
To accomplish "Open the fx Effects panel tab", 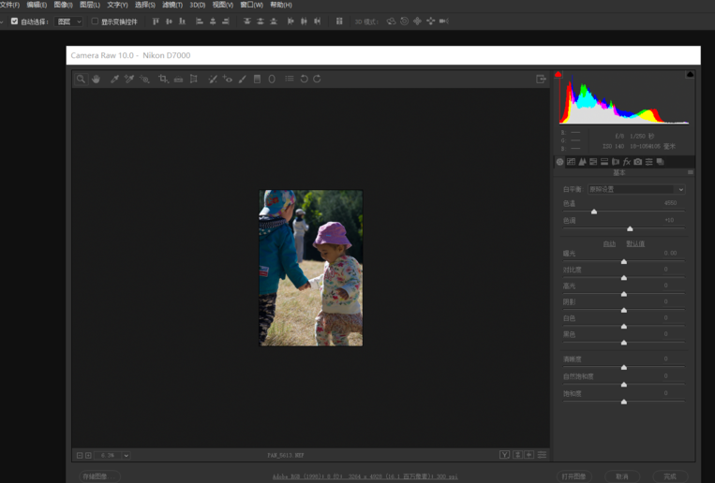I will point(627,162).
